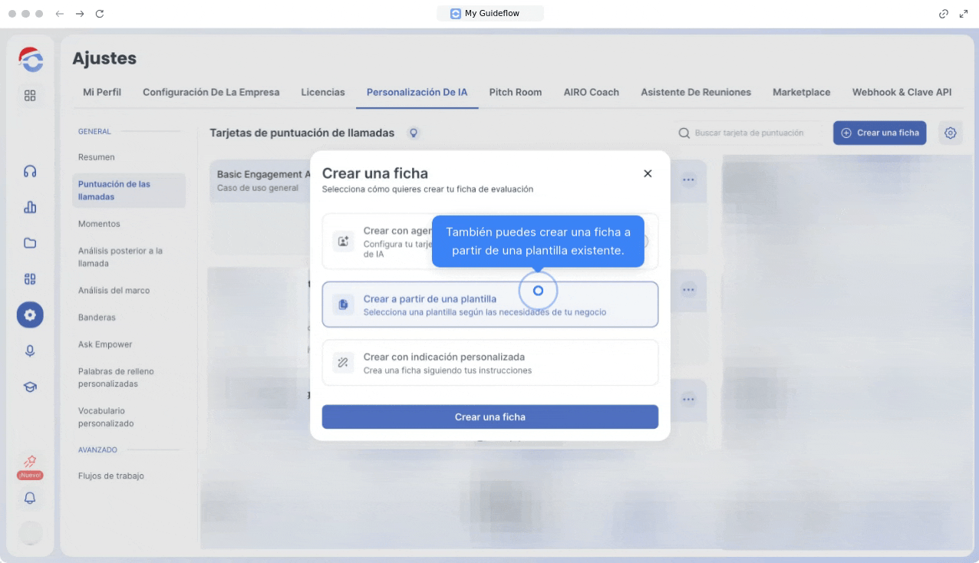Click the headphones icon in left sidebar
This screenshot has height=563, width=979.
(30, 171)
